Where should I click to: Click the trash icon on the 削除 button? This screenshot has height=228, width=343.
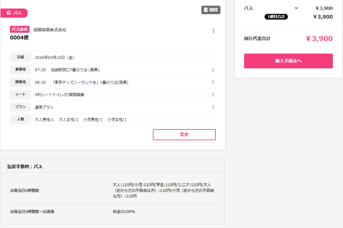[x=205, y=10]
